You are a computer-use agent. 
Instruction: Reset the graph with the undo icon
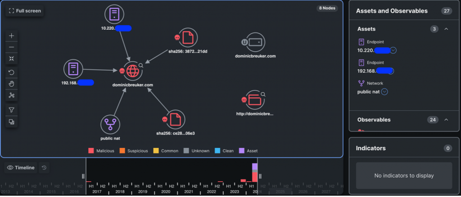(x=12, y=72)
